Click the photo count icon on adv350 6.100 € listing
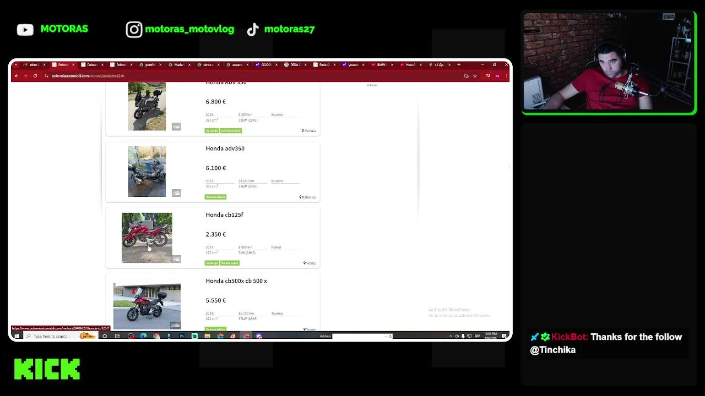The image size is (705, 396). click(176, 193)
